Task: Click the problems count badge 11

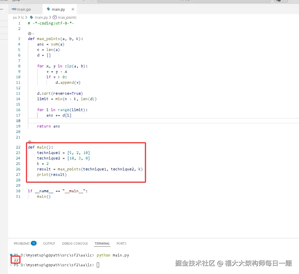Action: (34, 243)
